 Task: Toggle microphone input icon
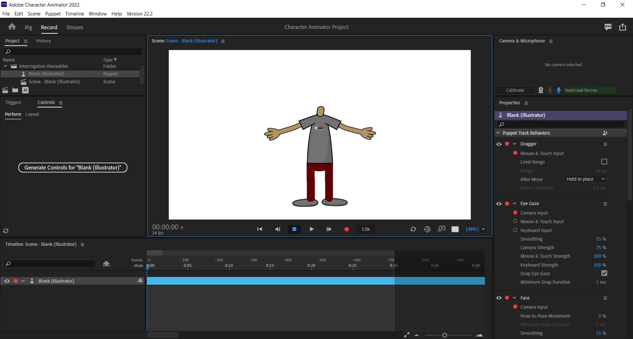[x=559, y=90]
